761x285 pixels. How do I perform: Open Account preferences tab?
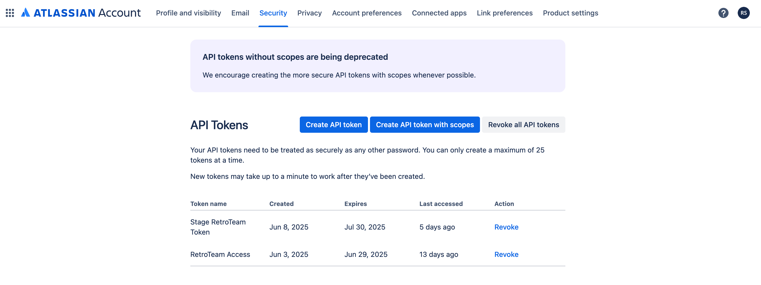coord(367,13)
